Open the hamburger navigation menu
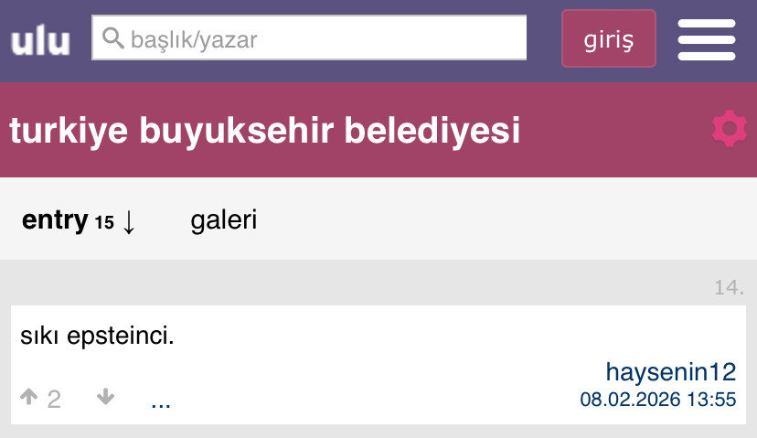The height and width of the screenshot is (438, 757). click(706, 40)
